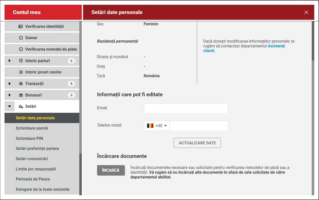Click the Setări gear icon

[21, 106]
